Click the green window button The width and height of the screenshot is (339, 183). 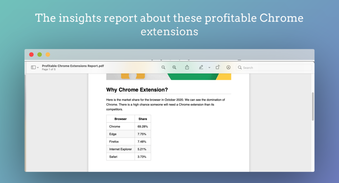click(x=39, y=54)
